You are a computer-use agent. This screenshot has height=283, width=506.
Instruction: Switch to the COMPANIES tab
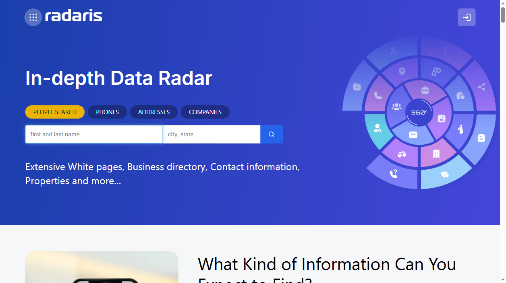(205, 112)
